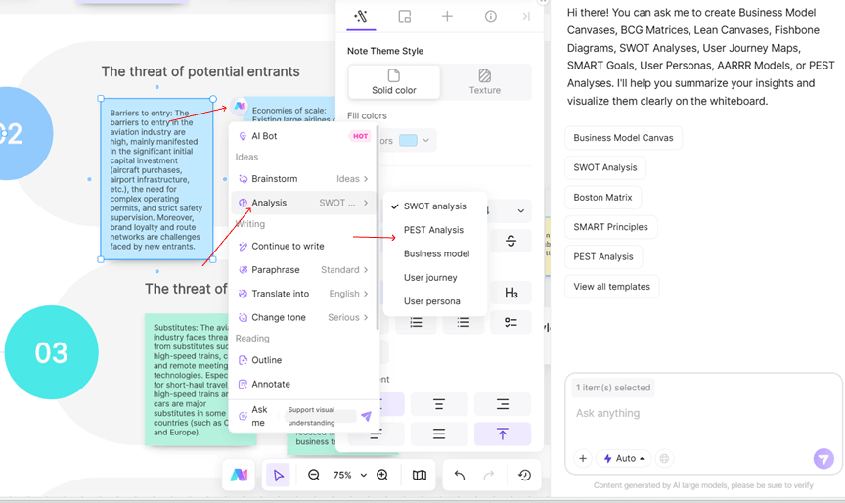Viewport: 845px width, 503px height.
Task: Click the light blue fill color swatch
Action: [x=408, y=140]
